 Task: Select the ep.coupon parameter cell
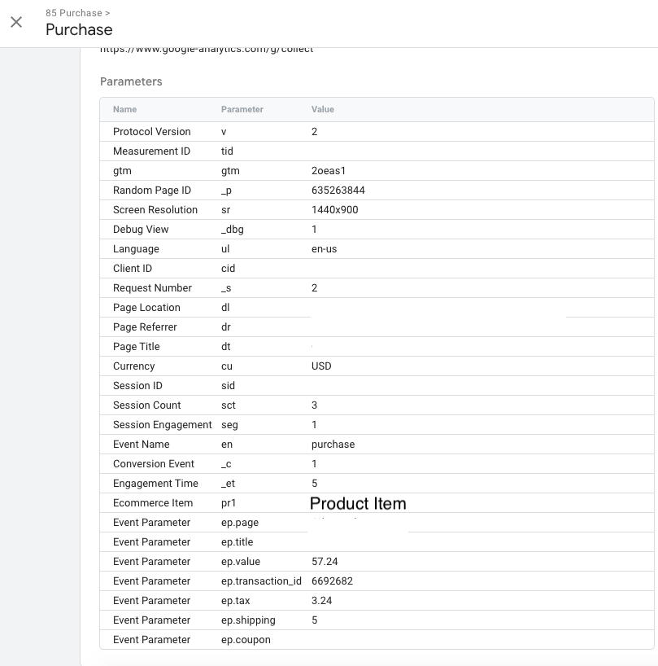click(x=246, y=640)
